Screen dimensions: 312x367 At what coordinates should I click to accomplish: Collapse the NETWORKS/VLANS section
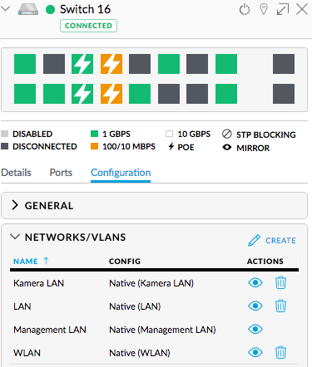click(x=15, y=237)
